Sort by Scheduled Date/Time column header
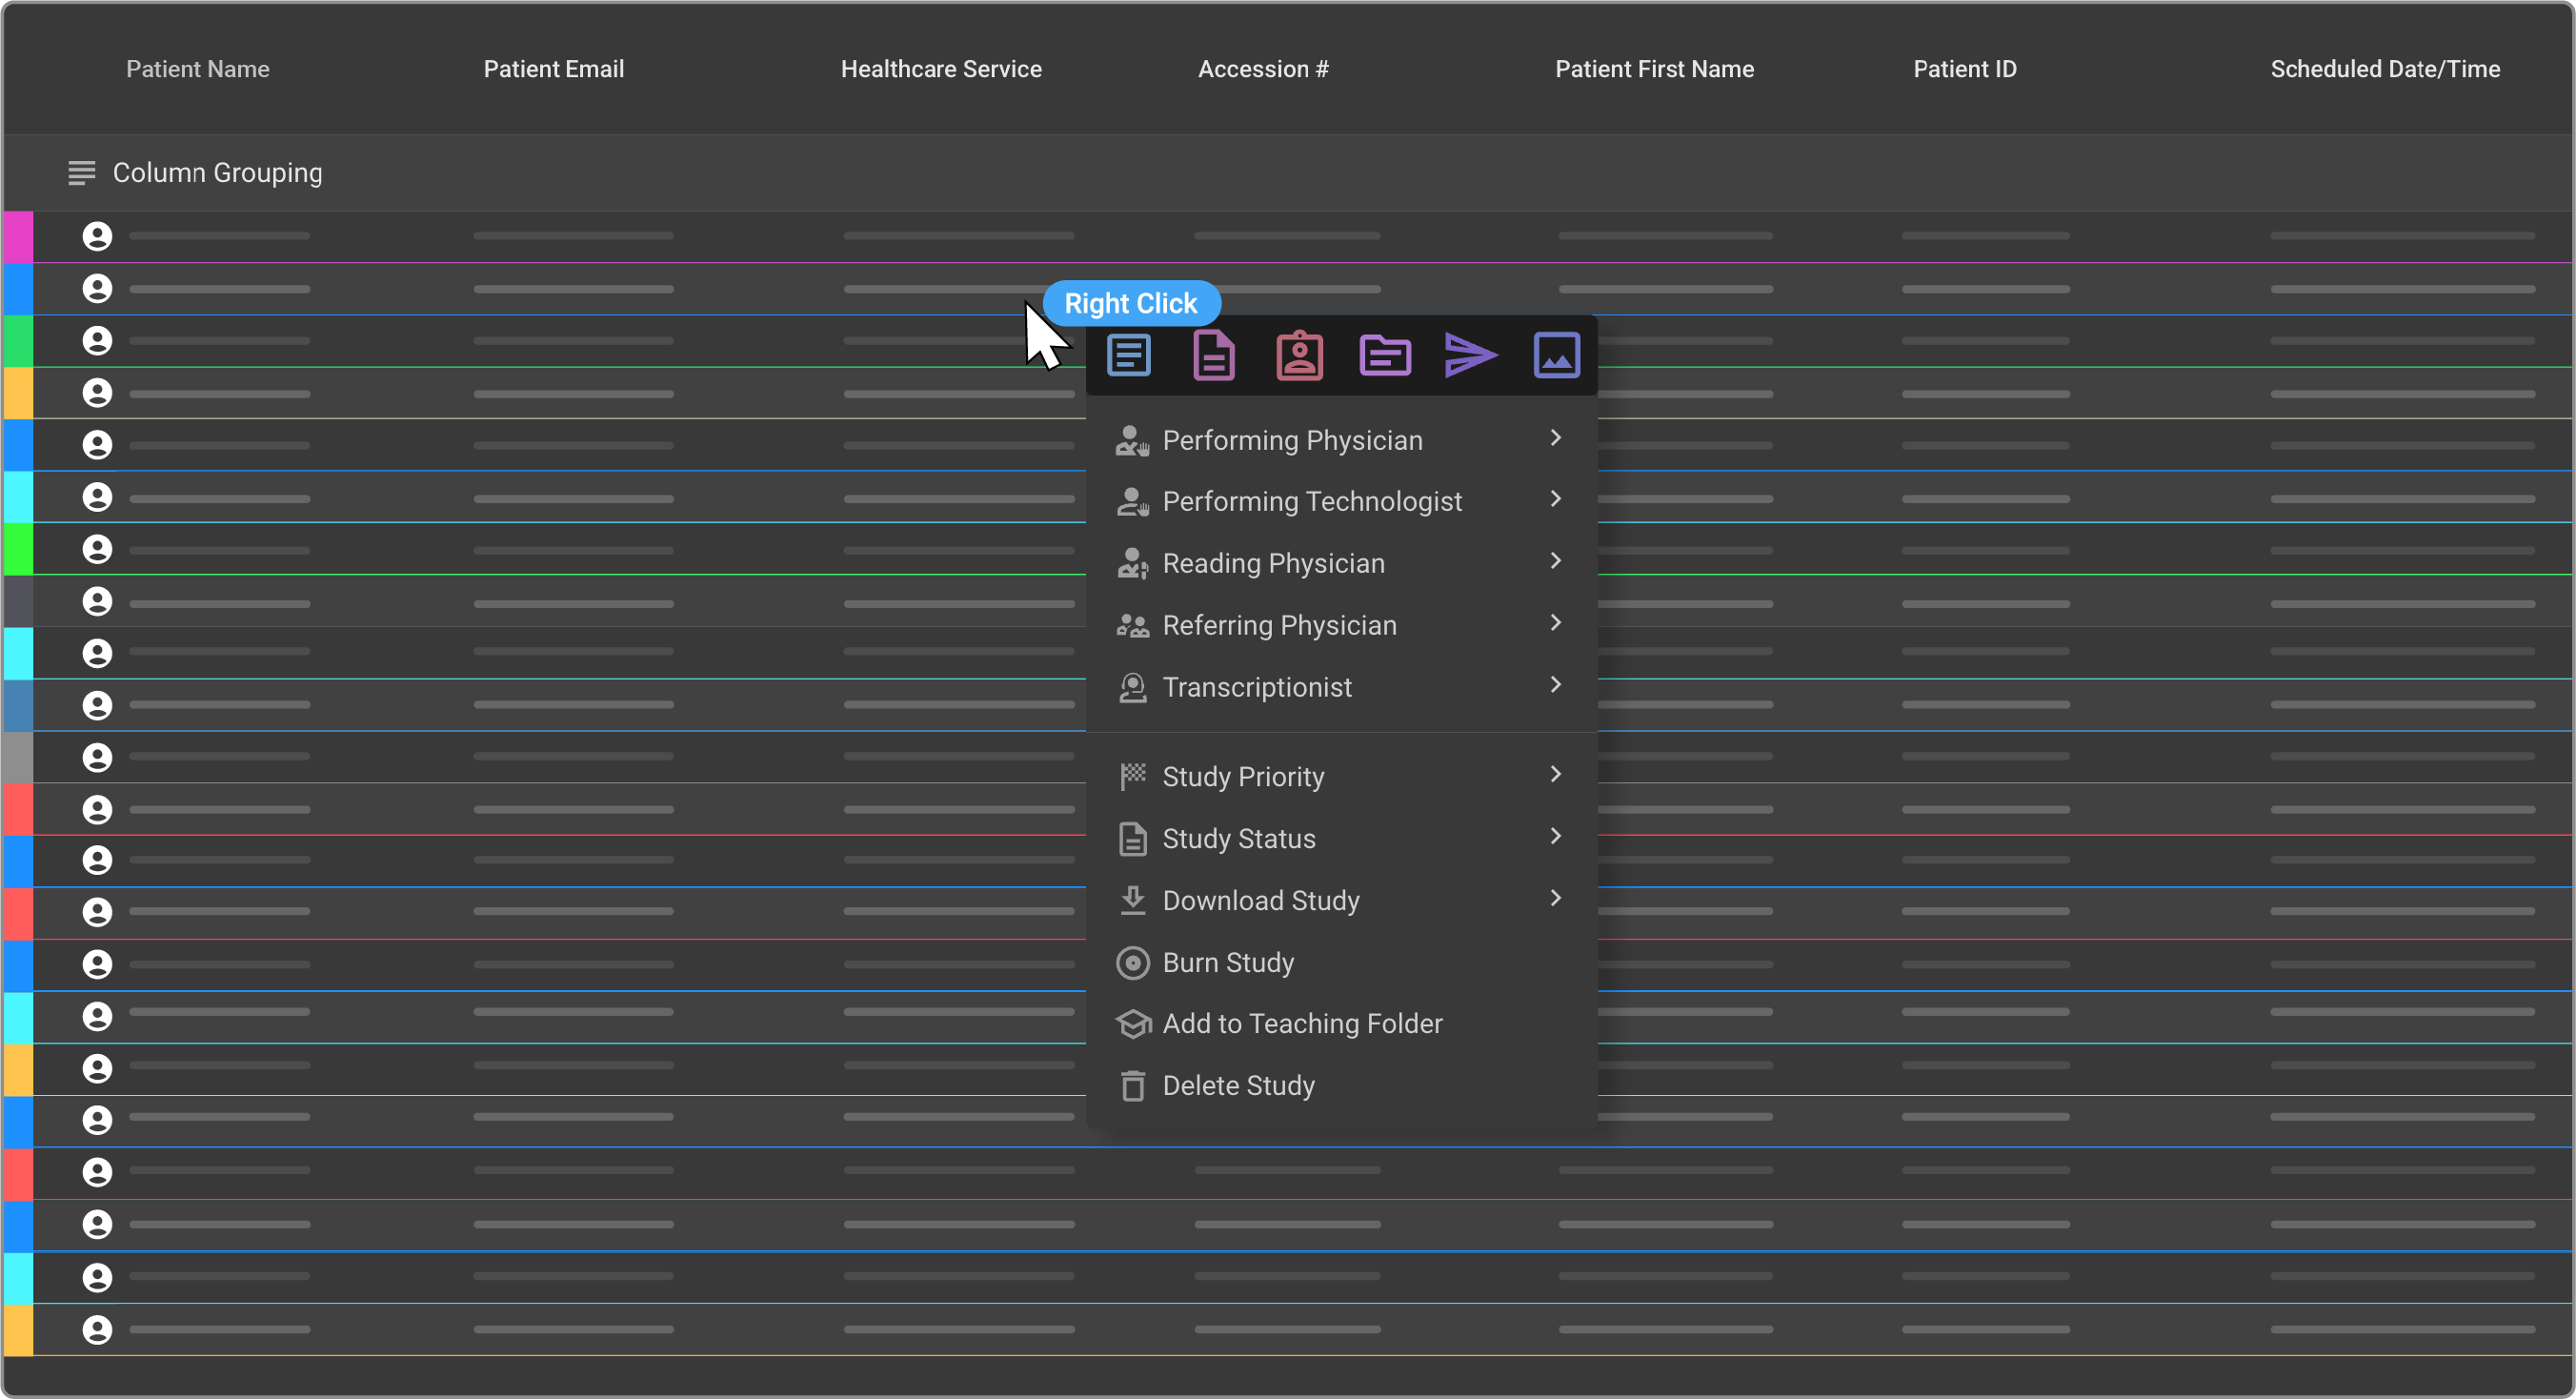Image resolution: width=2576 pixels, height=1399 pixels. pos(2384,69)
